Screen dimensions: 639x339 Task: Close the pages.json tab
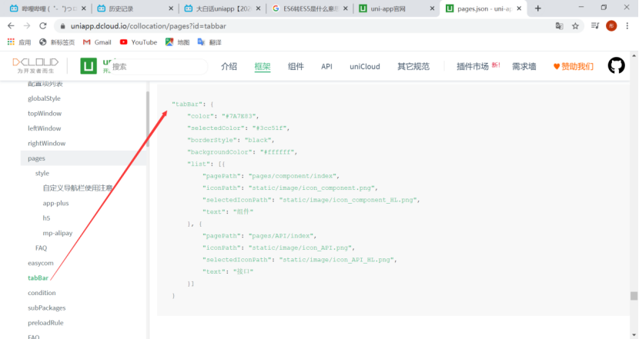point(519,8)
